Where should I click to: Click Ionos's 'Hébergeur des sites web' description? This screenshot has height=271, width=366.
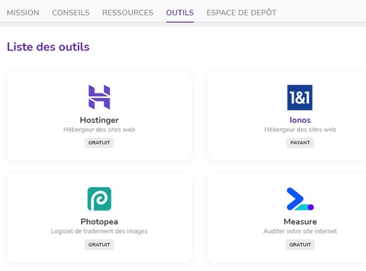300,129
